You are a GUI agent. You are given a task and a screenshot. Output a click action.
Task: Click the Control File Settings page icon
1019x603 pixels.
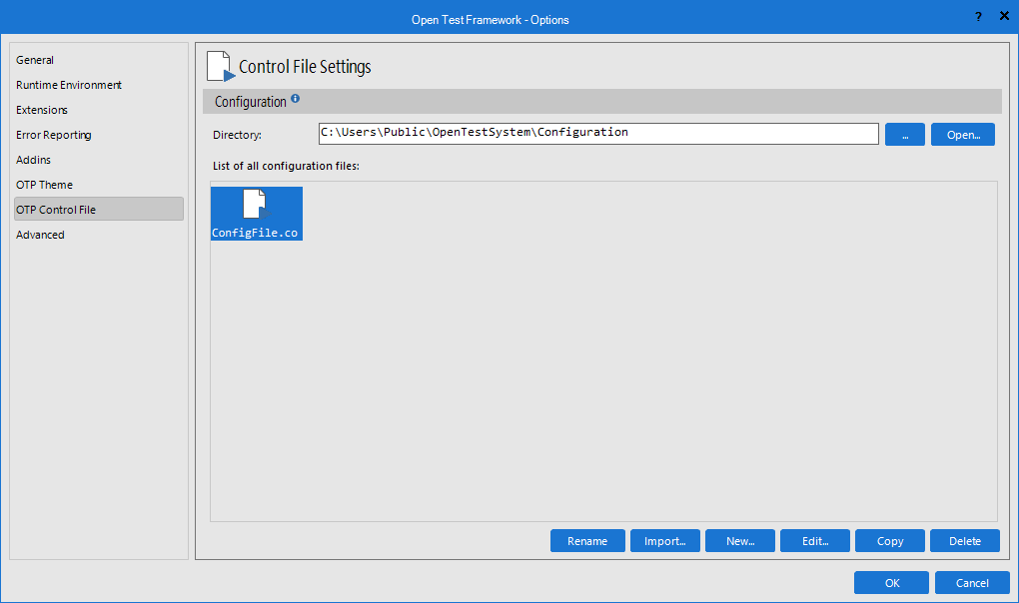(x=220, y=65)
